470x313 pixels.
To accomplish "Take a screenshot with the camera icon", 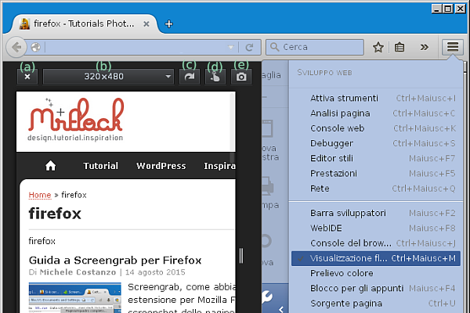I will (x=242, y=77).
